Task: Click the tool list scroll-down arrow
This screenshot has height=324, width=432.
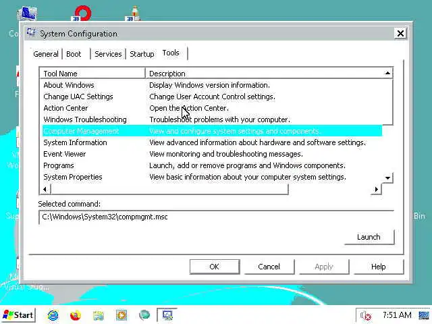Action: pos(387,178)
